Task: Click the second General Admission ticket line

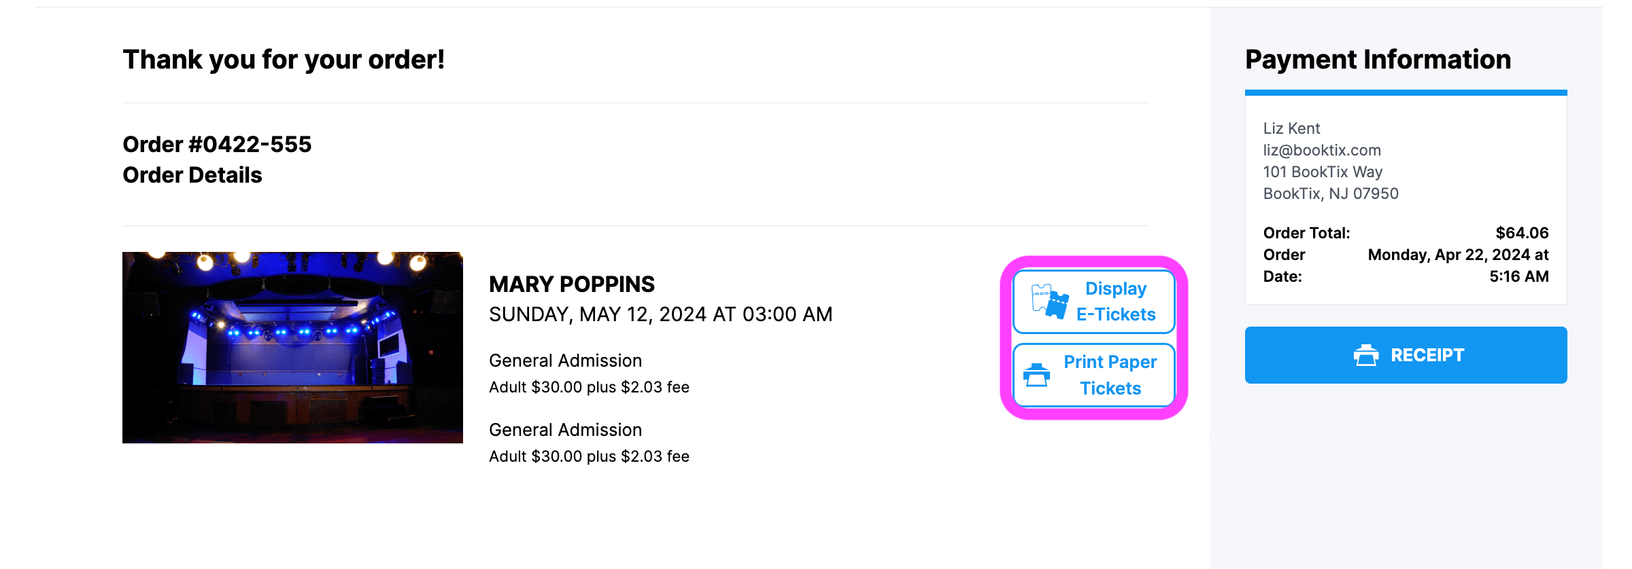Action: [x=565, y=430]
